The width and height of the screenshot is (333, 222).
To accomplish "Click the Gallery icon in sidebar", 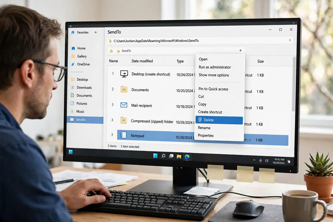I will click(73, 56).
